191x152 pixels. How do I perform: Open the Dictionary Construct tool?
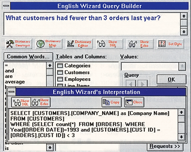[19, 44]
